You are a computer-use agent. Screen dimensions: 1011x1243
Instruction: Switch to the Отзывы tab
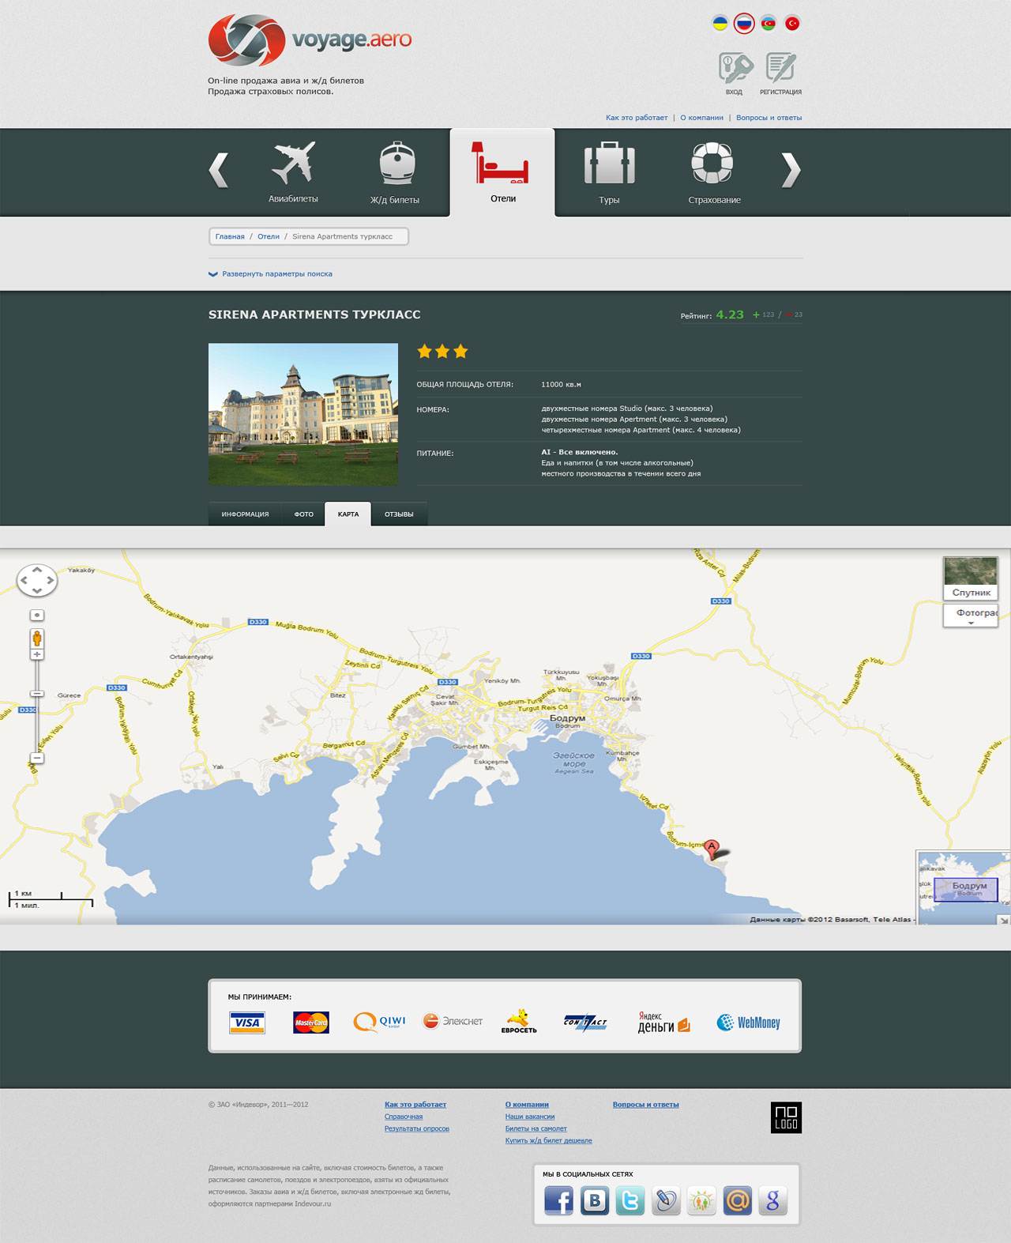point(399,514)
